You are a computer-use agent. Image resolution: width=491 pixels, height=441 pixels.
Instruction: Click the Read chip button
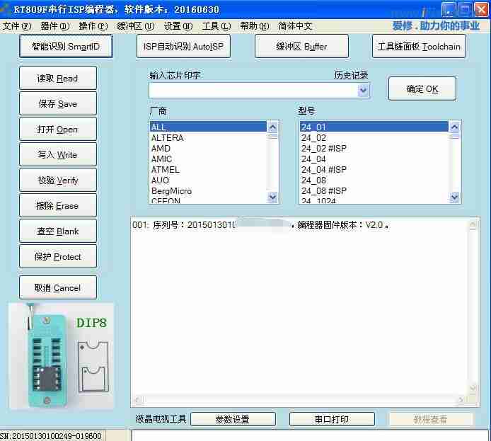click(x=58, y=79)
